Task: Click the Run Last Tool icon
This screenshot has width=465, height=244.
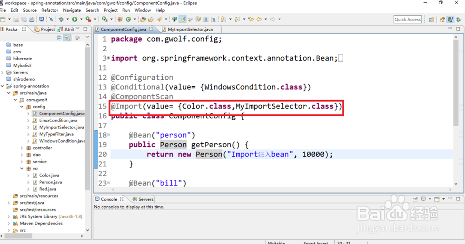Action: pos(88,19)
